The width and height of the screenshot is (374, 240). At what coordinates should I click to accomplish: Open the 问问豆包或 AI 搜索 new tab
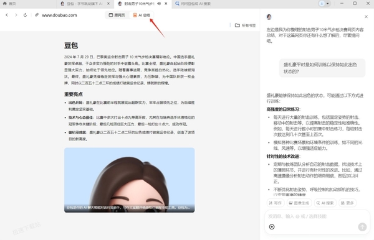(193, 4)
